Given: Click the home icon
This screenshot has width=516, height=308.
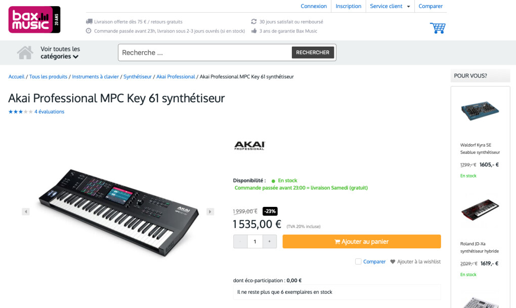Looking at the screenshot, I should coord(25,52).
